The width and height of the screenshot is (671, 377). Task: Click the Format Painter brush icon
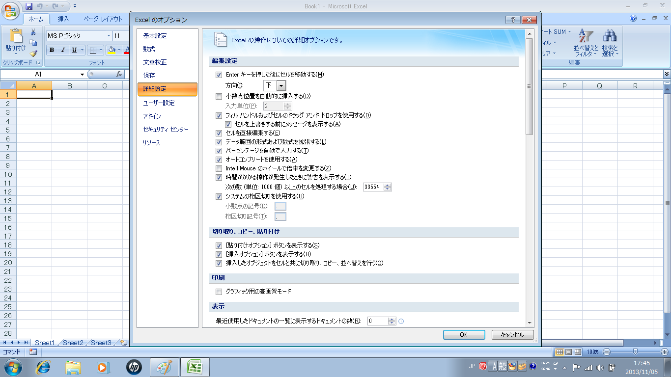coord(33,54)
